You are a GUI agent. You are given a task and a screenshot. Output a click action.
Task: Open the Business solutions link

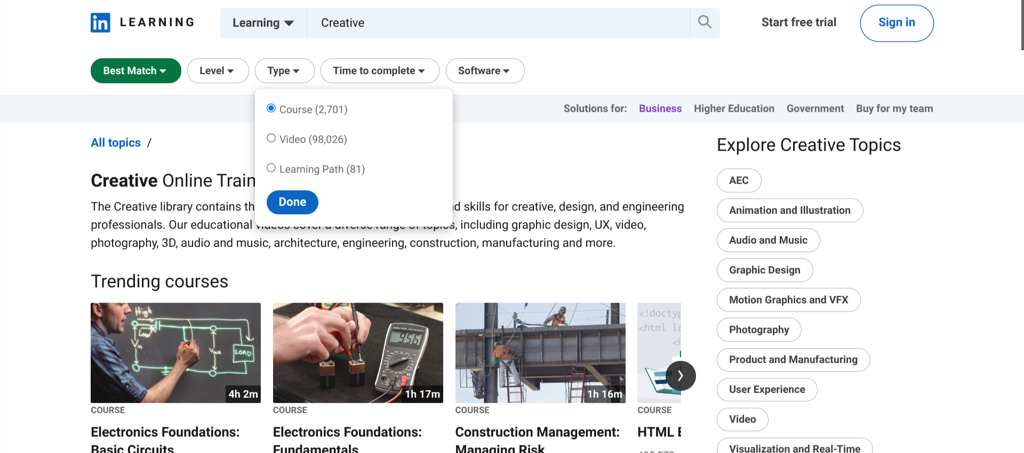tap(660, 109)
